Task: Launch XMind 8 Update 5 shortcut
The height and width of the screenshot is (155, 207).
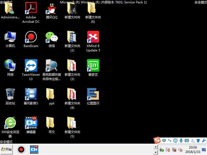Action: point(93,37)
